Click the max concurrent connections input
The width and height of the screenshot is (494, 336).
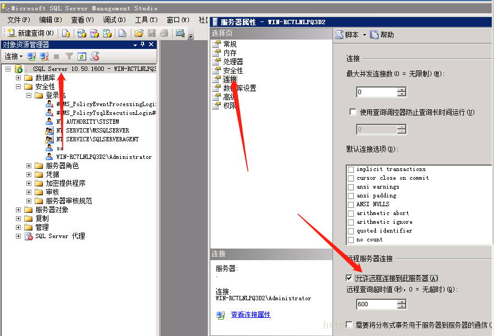point(377,92)
